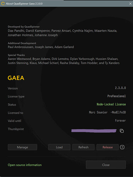The width and height of the screenshot is (133, 177).
Task: Click the About QuadSpinner Gaea 2.3.0.0 title
Action: (x=24, y=4)
